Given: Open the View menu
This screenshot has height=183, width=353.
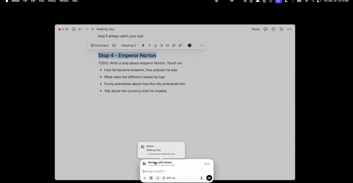Looking at the screenshot, I should click(x=41, y=1).
